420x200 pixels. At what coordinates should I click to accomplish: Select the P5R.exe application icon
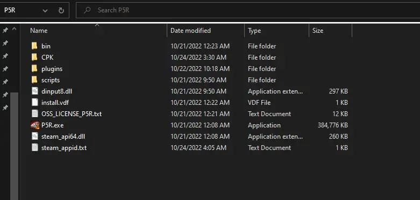[x=35, y=125]
